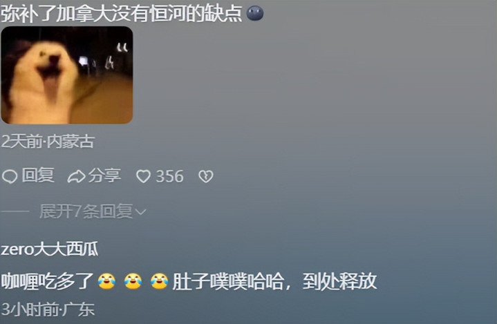This screenshot has width=497, height=324.
Task: Click the 3小时前·广东 timestamp
Action: point(48,309)
